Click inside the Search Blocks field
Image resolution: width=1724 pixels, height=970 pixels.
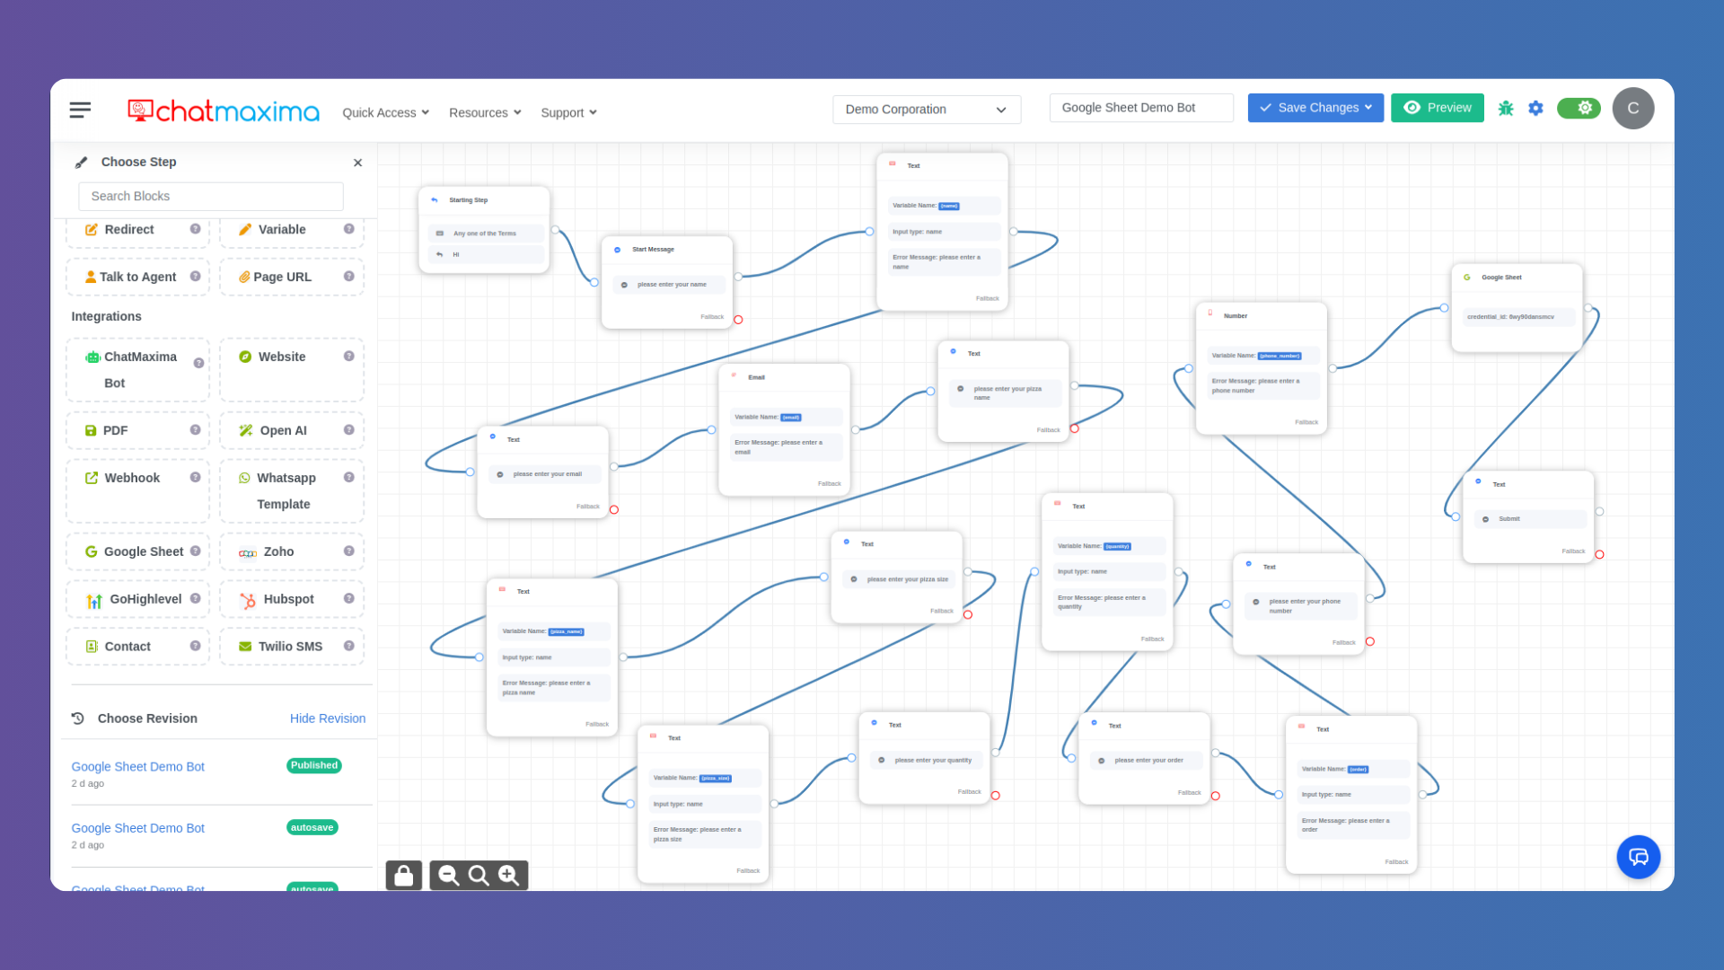(210, 196)
